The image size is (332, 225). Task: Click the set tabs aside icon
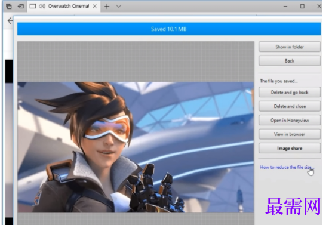[20, 6]
